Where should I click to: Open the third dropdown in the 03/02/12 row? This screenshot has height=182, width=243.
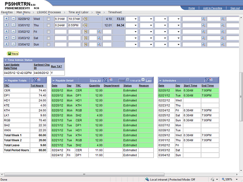coord(161,32)
